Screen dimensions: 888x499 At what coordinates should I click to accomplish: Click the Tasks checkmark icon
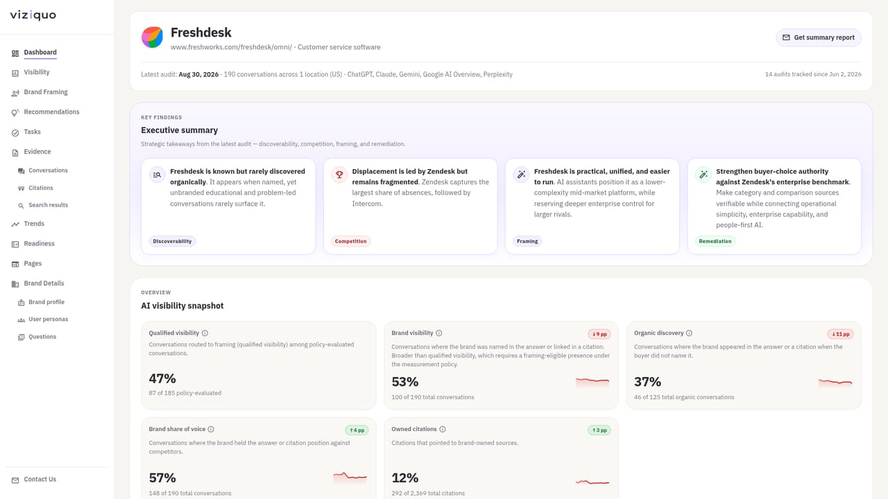point(15,132)
